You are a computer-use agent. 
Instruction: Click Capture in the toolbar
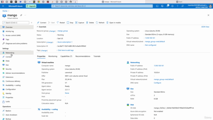[80, 23]
